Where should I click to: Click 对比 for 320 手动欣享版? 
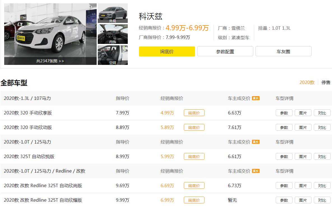(322, 113)
